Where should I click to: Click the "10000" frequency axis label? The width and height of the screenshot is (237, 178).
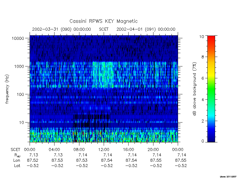click(x=18, y=38)
